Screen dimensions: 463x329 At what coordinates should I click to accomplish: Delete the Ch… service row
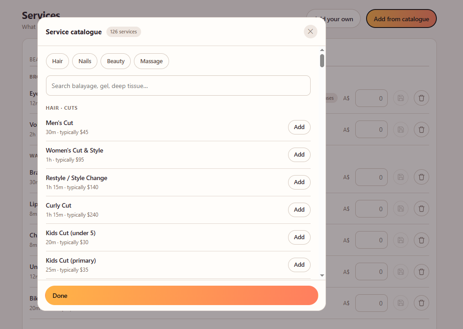pos(422,240)
